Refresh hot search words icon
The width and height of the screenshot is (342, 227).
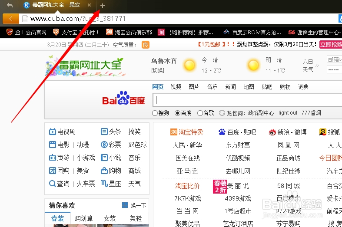pyautogui.click(x=222, y=113)
